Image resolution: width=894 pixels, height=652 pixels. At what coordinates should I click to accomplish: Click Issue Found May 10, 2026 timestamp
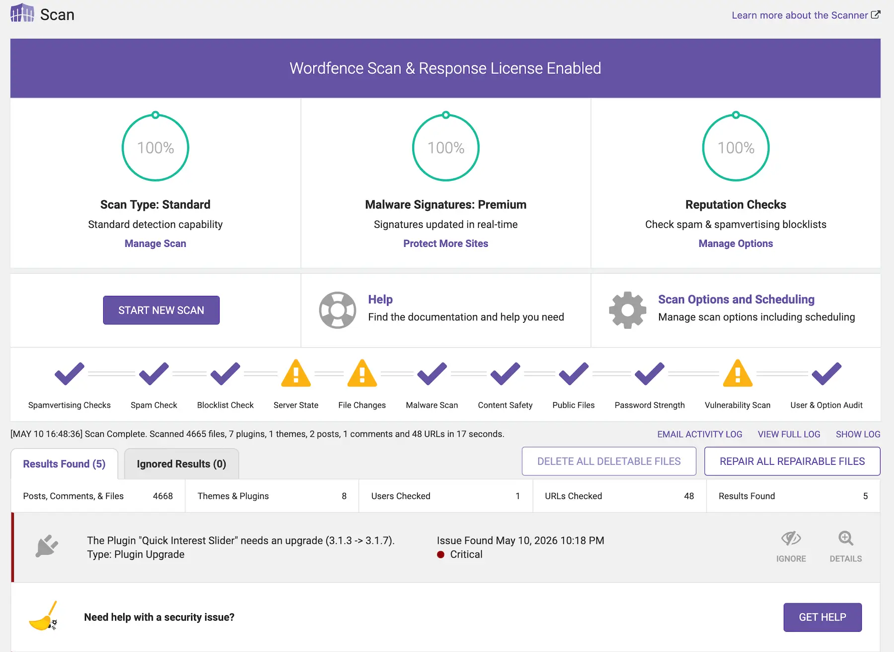[521, 540]
